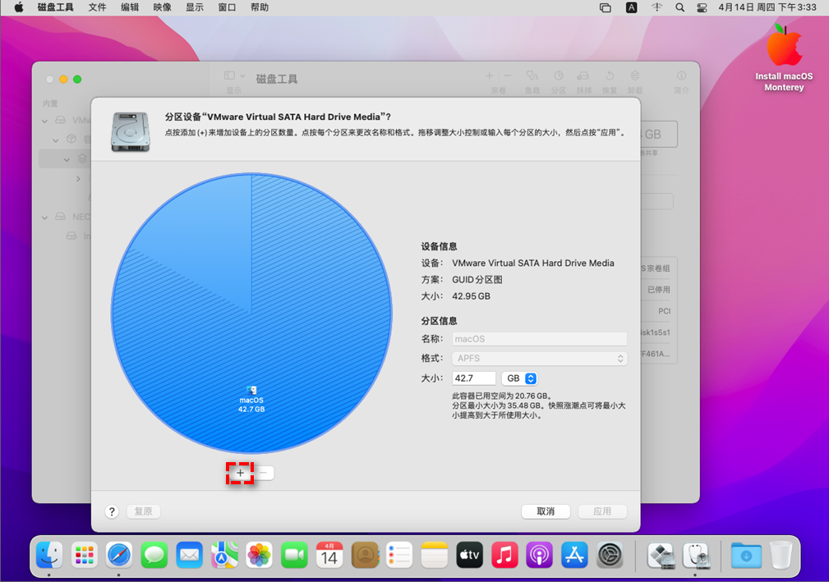This screenshot has width=829, height=582.
Task: Open Contacts from the Dock
Action: click(x=365, y=555)
